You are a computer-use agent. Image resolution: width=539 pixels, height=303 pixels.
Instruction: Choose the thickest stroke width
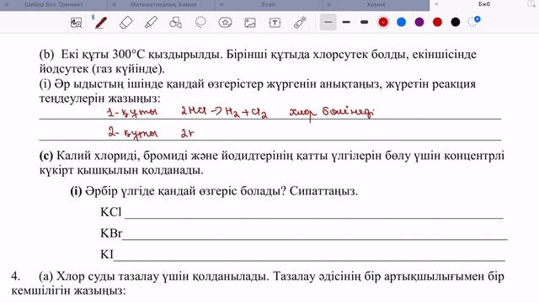pyautogui.click(x=365, y=23)
